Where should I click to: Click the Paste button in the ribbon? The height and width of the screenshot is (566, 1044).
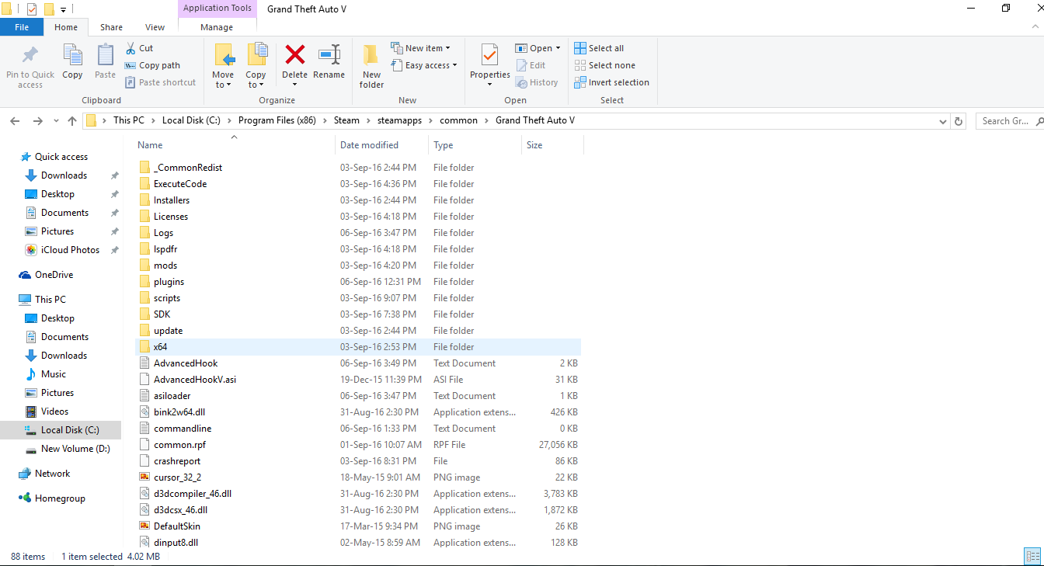(105, 62)
